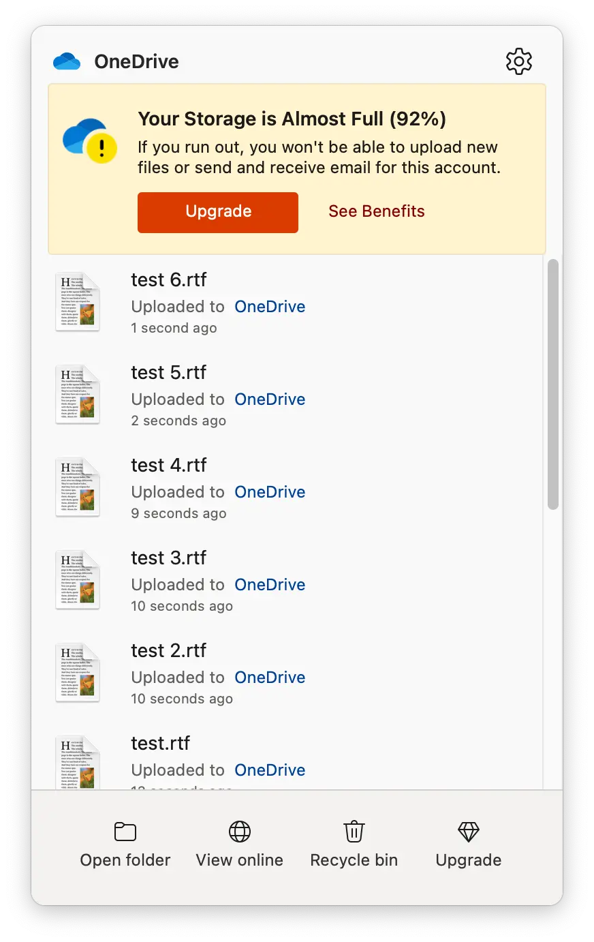Follow OneDrive link under test 6.rtf
This screenshot has height=942, width=594.
tap(270, 307)
